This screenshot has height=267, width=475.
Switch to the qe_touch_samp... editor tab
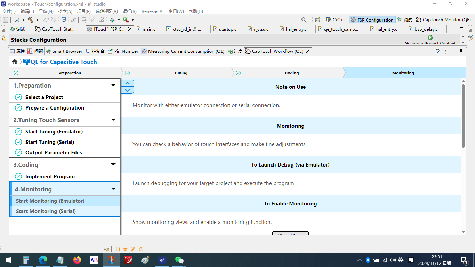coord(341,29)
